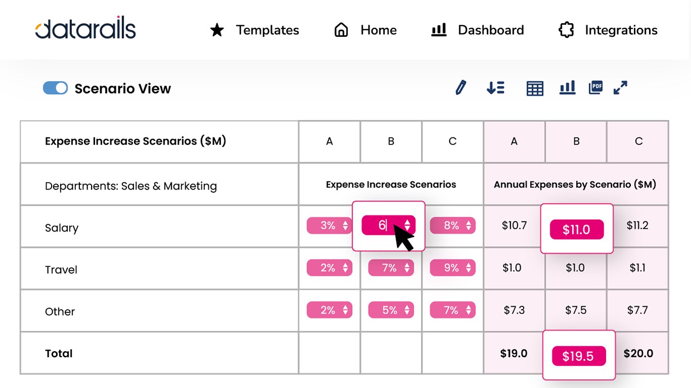Adjust Travel scenario C 9% stepper
This screenshot has width=691, height=388.
453,268
